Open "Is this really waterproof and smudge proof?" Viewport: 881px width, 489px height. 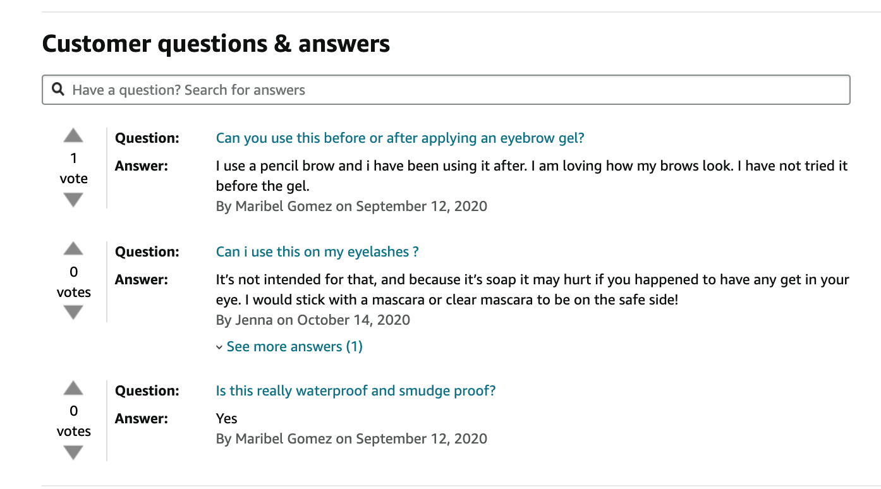(356, 390)
